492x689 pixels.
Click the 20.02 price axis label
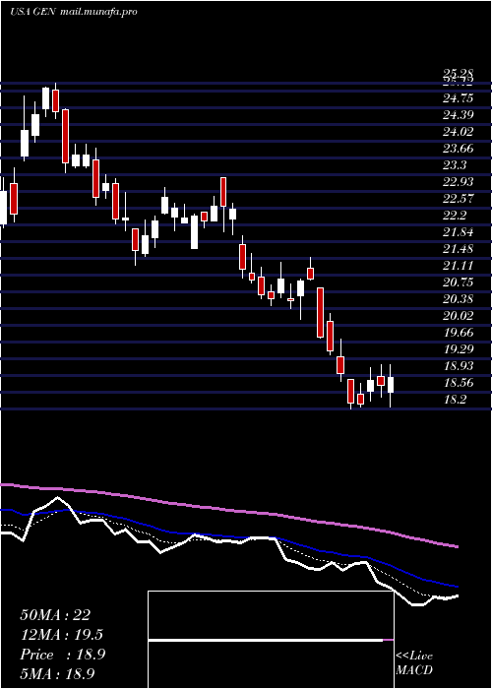pyautogui.click(x=459, y=316)
